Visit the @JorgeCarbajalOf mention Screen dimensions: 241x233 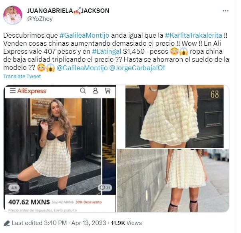click(137, 68)
